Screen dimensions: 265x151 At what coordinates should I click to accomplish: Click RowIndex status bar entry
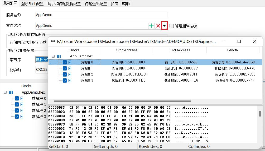[150, 147]
